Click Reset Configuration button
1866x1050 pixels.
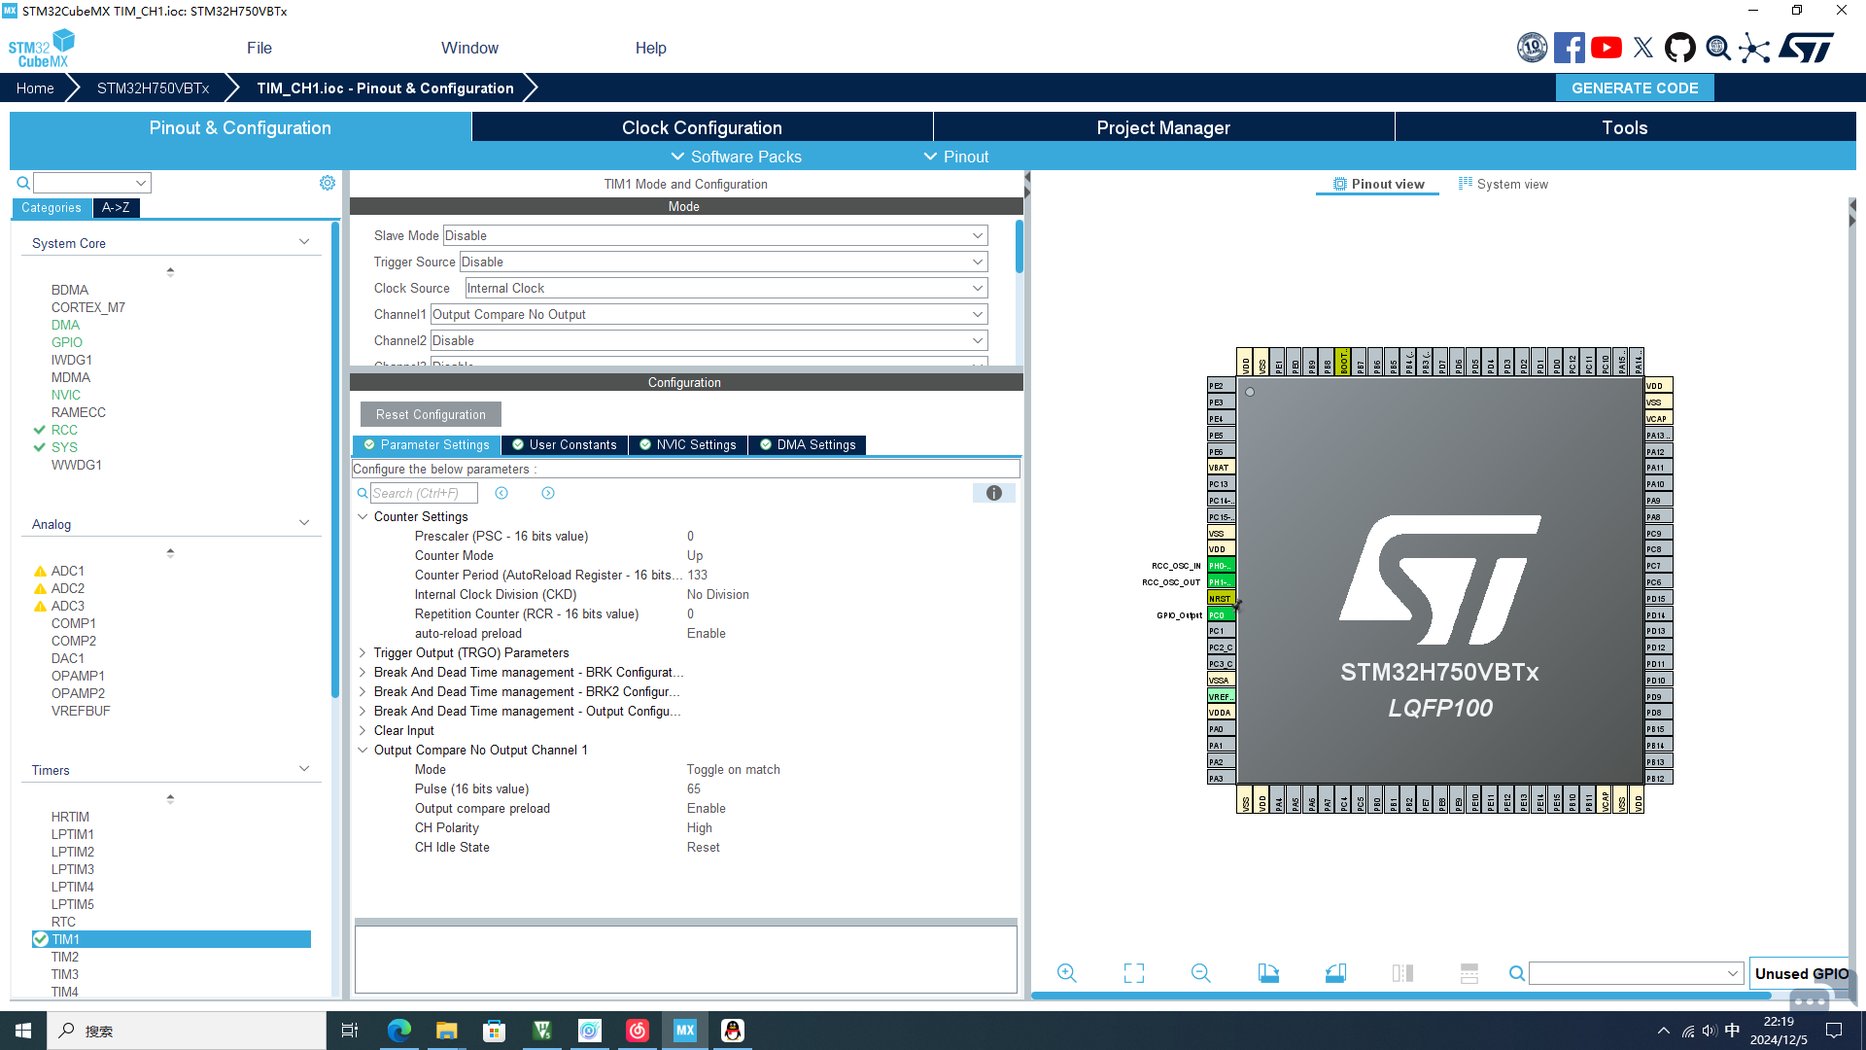tap(431, 414)
